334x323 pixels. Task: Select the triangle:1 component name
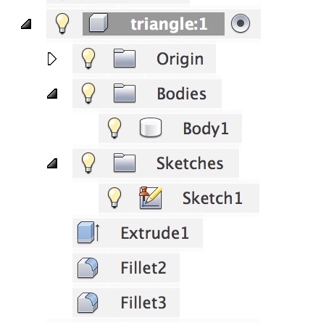169,24
